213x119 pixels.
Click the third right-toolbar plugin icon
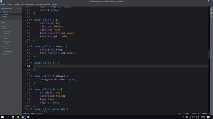coord(211,17)
